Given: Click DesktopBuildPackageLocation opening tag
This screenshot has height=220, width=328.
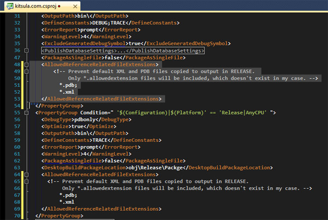Looking at the screenshot, I should click(x=85, y=168).
